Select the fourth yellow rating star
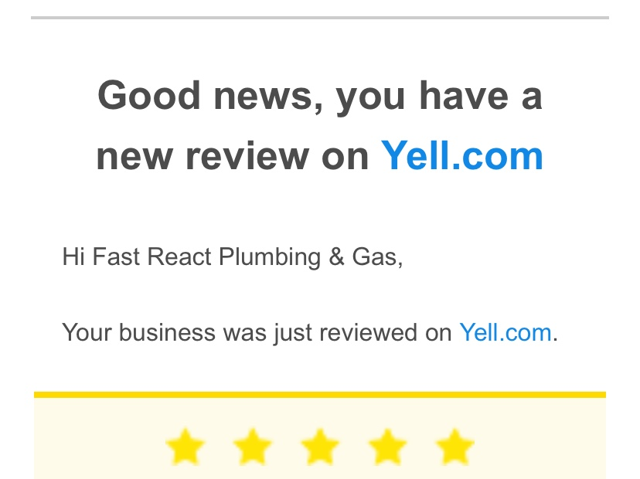Screen dimensions: 640x479 point(387,447)
